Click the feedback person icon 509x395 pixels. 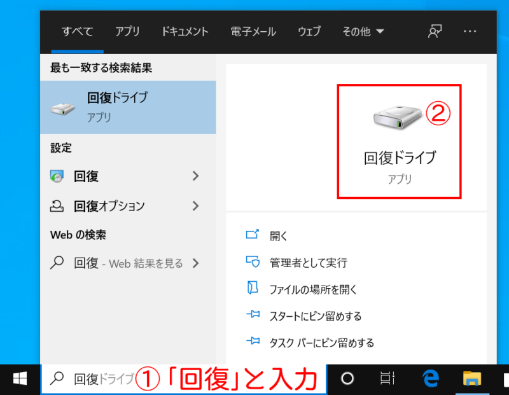(x=435, y=31)
